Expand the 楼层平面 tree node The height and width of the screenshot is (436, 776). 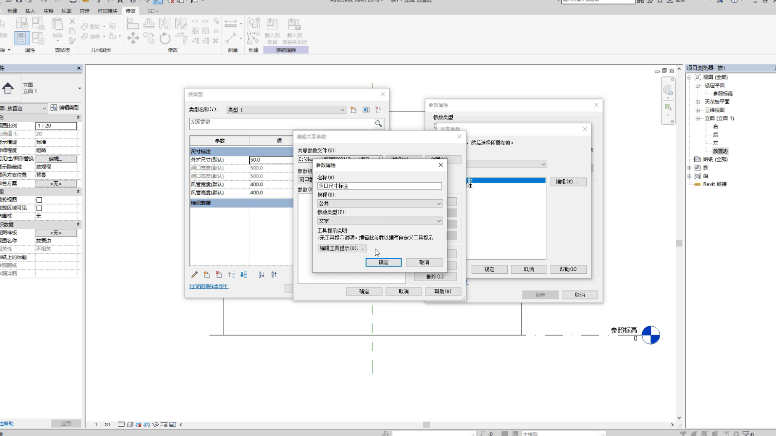click(x=698, y=85)
